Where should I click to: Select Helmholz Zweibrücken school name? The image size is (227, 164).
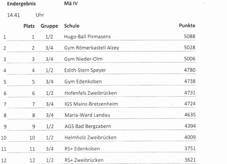tap(91, 137)
